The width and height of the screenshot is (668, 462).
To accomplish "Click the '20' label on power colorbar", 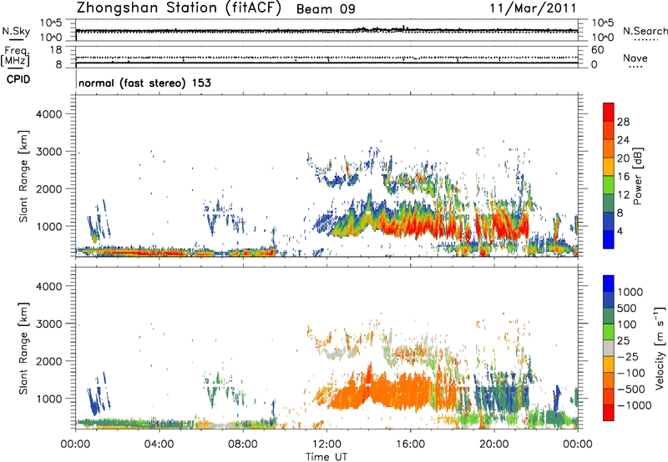I will [x=623, y=158].
